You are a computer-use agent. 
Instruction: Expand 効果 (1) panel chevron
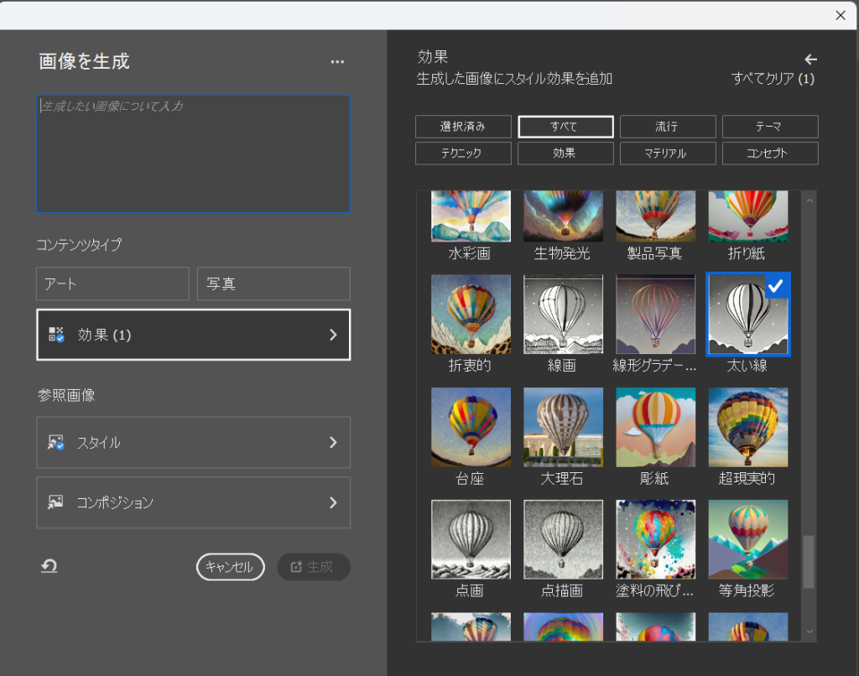(333, 335)
